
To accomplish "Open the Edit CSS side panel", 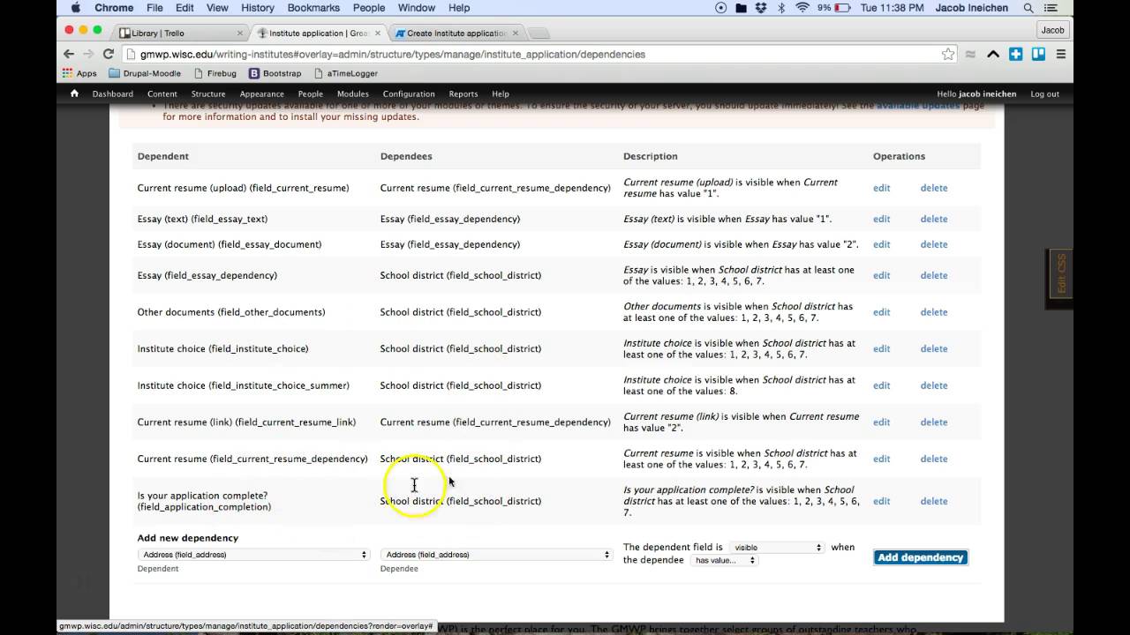I will [x=1061, y=274].
